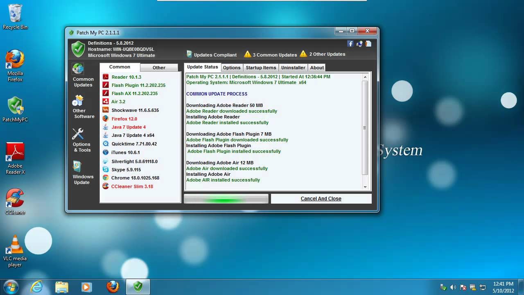Switch to the Common tab
The height and width of the screenshot is (295, 524).
point(120,67)
